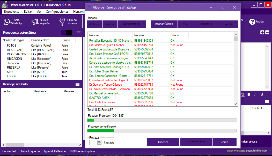The width and height of the screenshot is (272, 156).
Task: Click the number 593991642329
Action: (144, 41)
